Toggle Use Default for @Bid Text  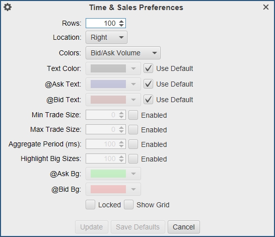(x=149, y=100)
